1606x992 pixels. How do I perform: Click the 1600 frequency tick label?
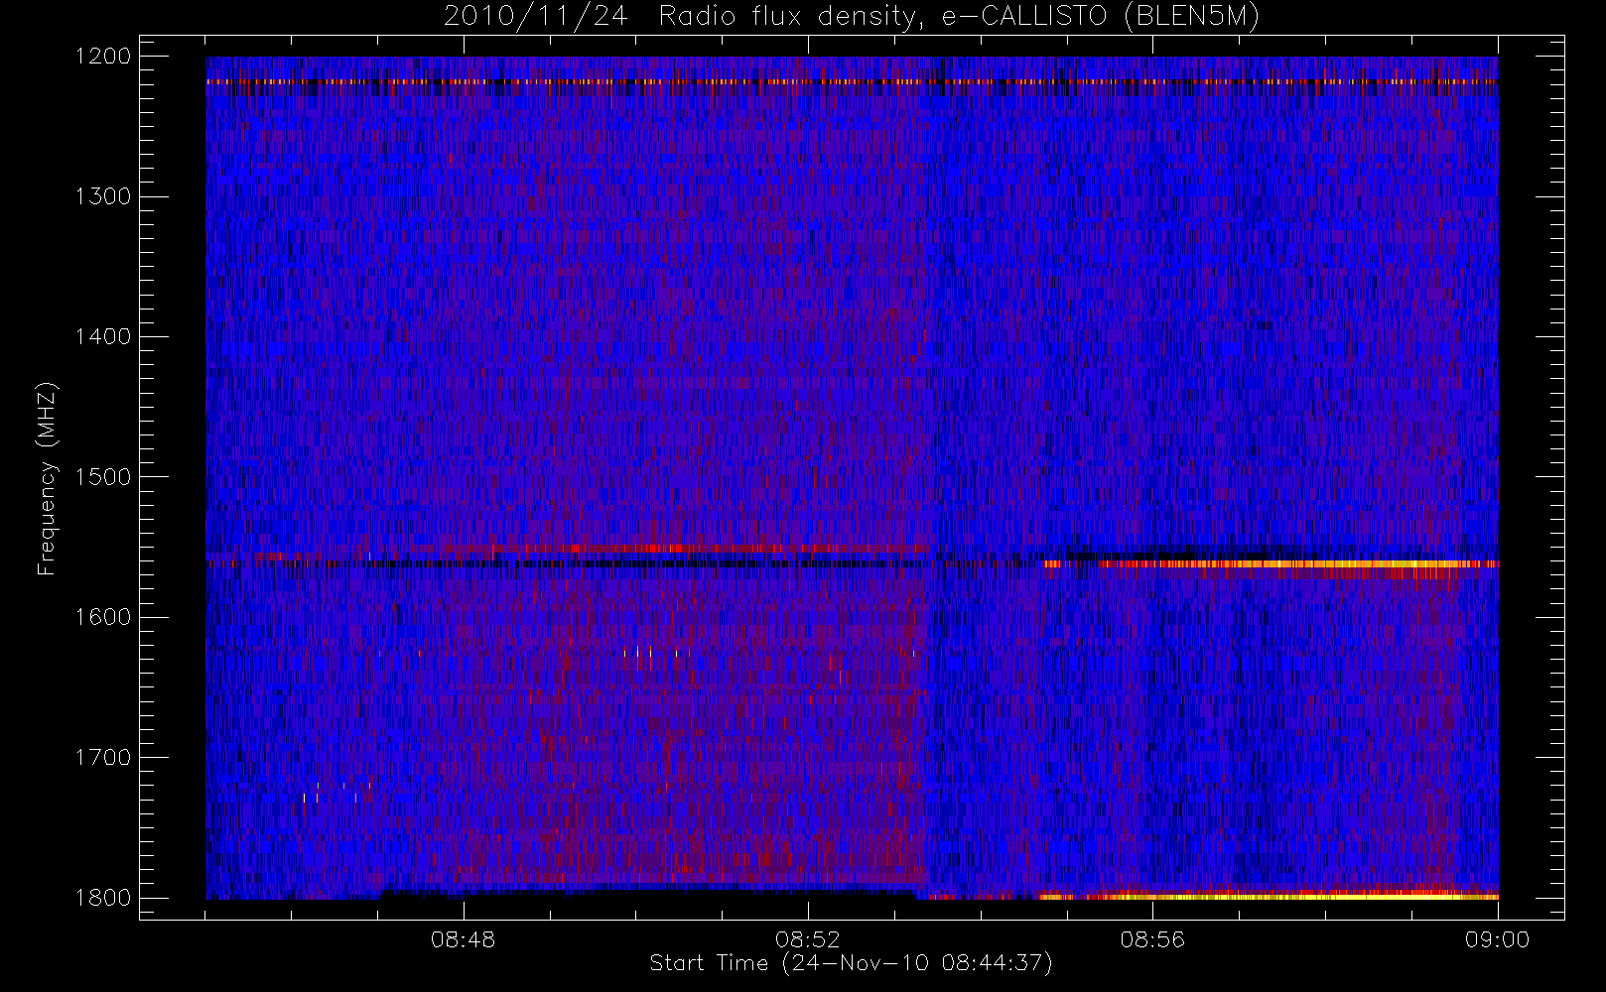102,617
